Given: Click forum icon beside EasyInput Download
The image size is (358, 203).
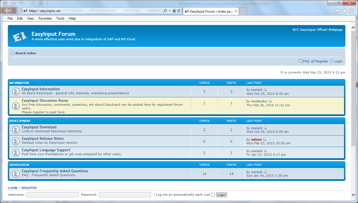Looking at the screenshot, I should coord(15,129).
